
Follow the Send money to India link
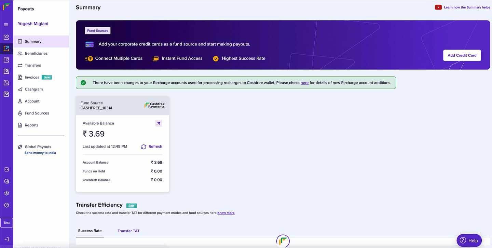pyautogui.click(x=40, y=153)
